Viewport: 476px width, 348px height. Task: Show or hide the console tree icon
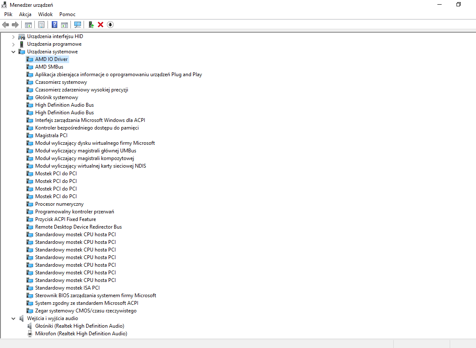pyautogui.click(x=28, y=25)
